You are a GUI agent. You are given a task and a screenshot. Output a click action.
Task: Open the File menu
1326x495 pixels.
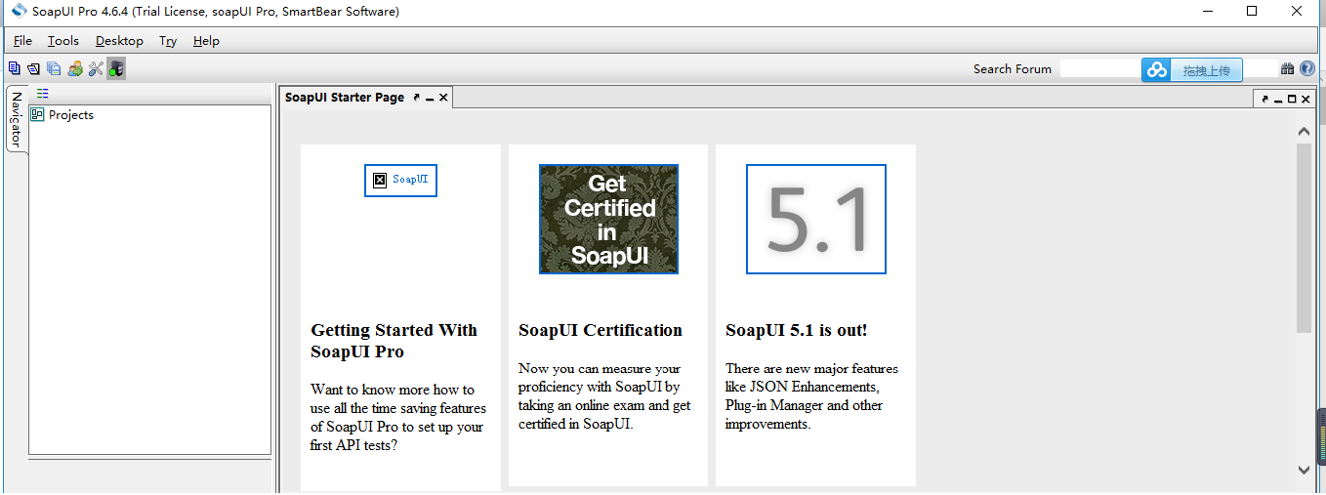pyautogui.click(x=22, y=41)
